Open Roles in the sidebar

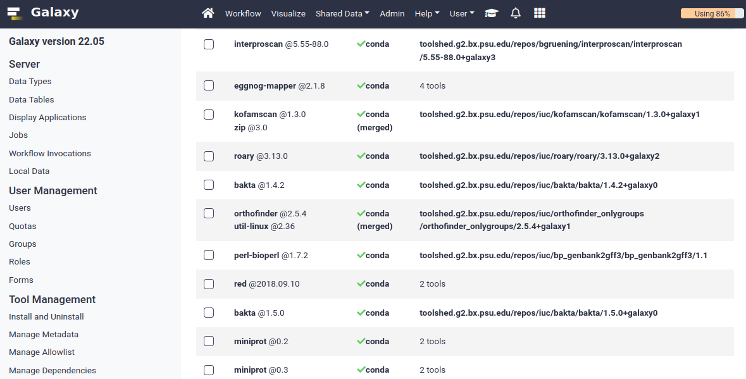(x=20, y=261)
